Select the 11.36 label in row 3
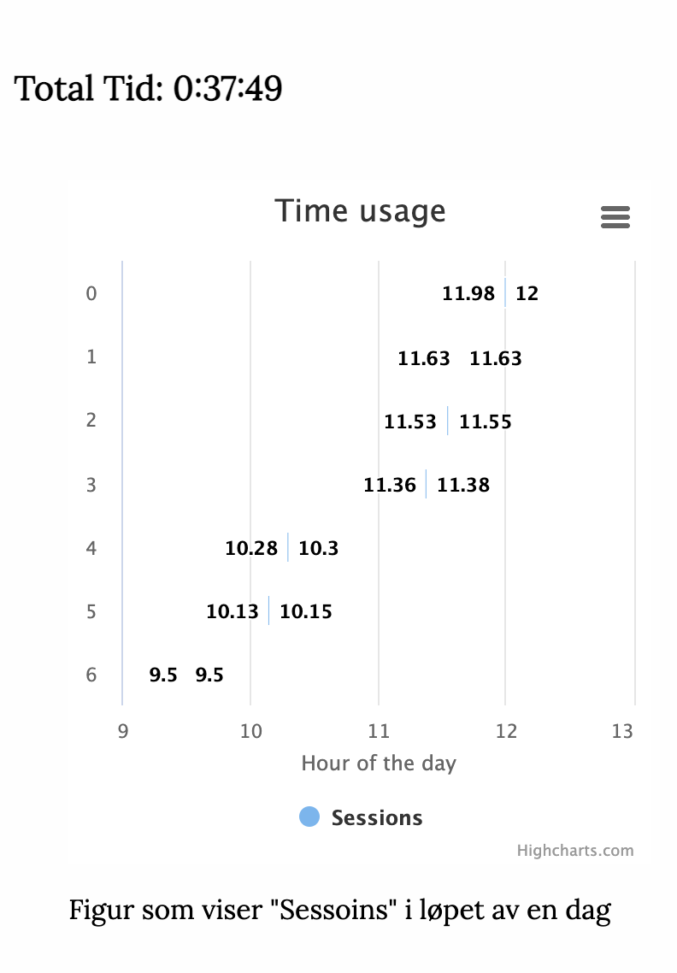 390,485
